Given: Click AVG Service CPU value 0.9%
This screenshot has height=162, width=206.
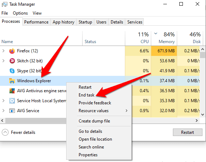Looking at the screenshot, I should click(x=144, y=111).
